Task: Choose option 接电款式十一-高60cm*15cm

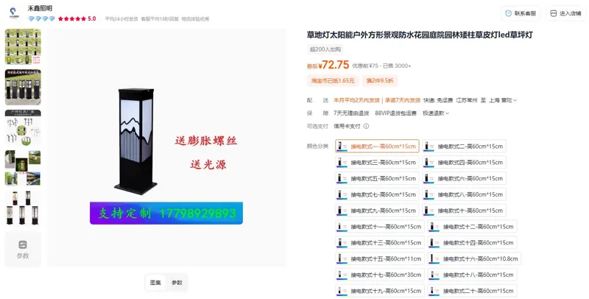Action: tap(380, 227)
